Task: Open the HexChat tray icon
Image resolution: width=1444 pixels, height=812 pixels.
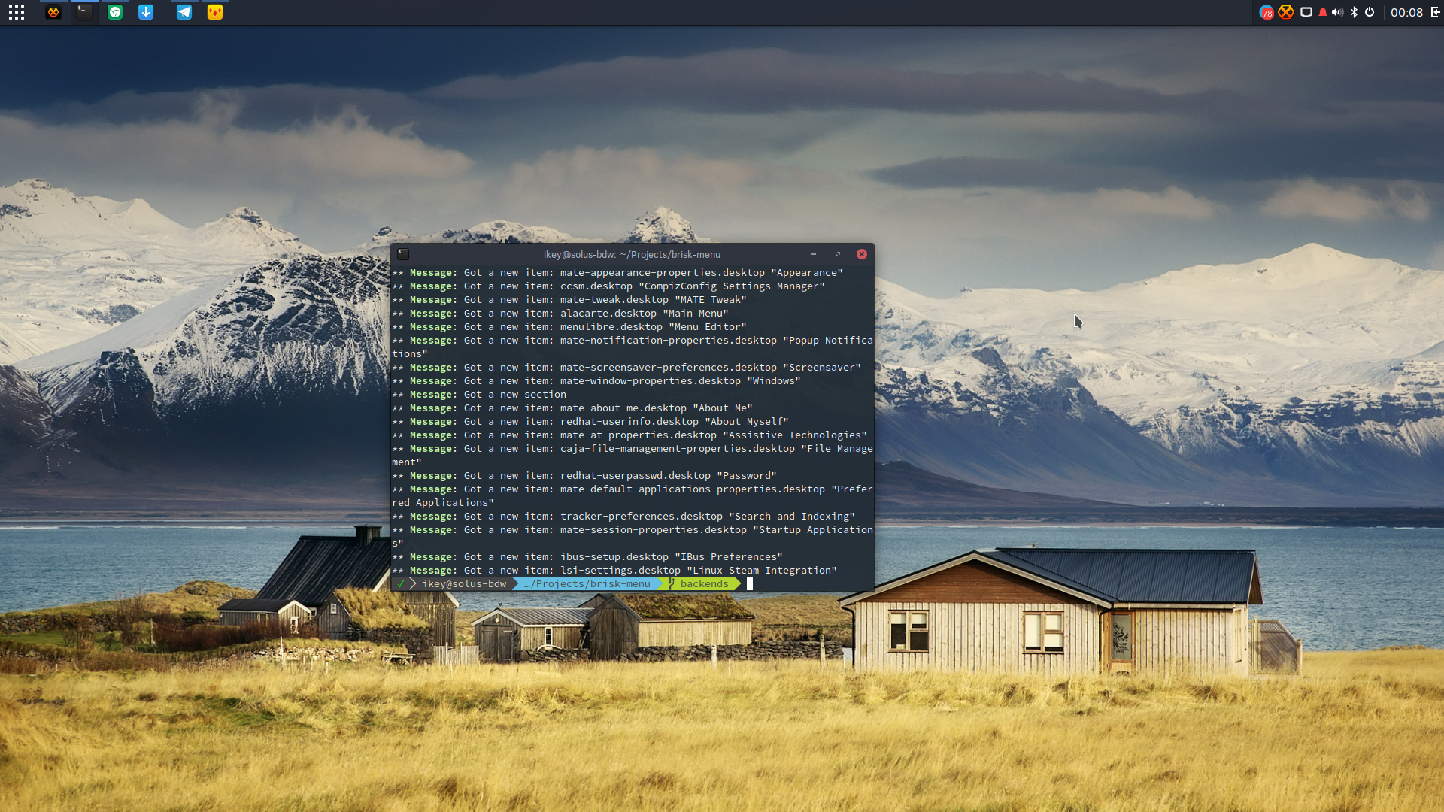Action: (x=1286, y=12)
